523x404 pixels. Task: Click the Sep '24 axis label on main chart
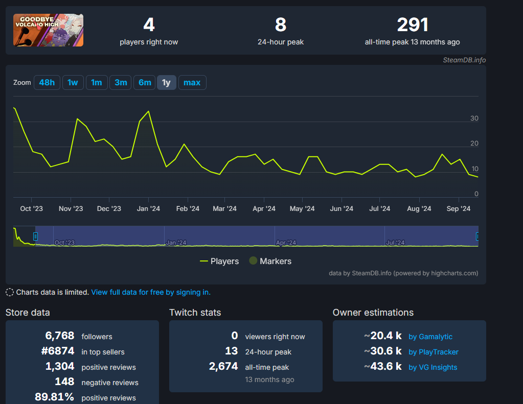click(458, 209)
